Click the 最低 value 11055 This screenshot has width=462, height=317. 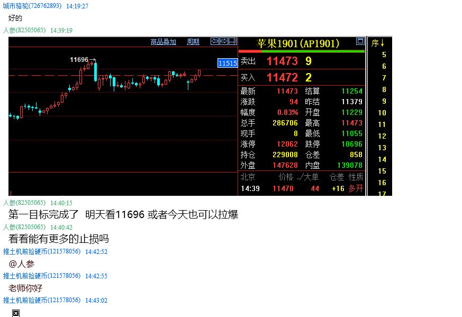pyautogui.click(x=352, y=134)
